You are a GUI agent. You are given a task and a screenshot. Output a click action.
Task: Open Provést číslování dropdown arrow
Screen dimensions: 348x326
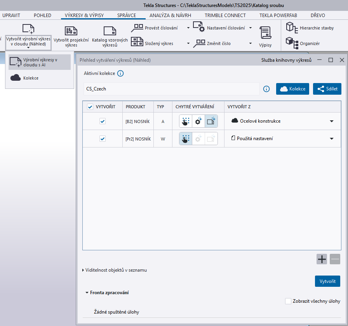click(x=188, y=28)
